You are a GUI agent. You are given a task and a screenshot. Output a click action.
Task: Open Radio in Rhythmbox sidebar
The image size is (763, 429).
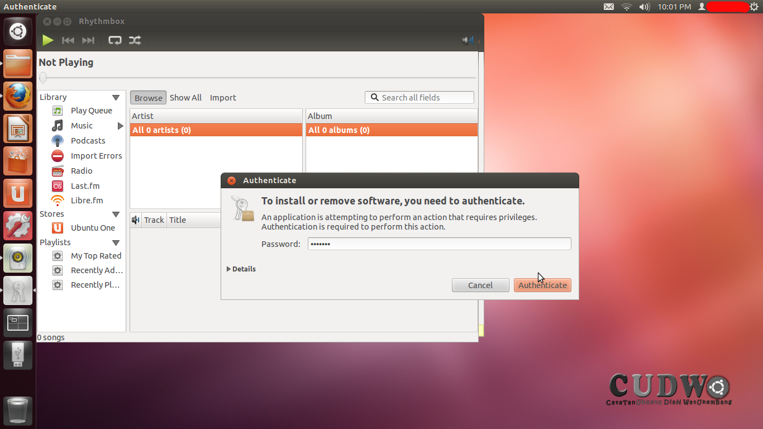pyautogui.click(x=82, y=171)
